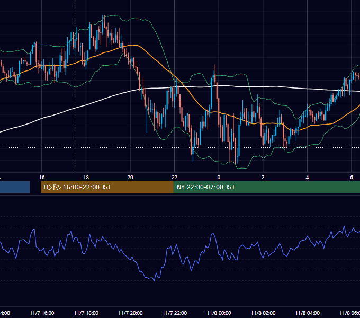
Task: Select the NY 22:00-07:00 JST session bar
Action: pos(266,187)
